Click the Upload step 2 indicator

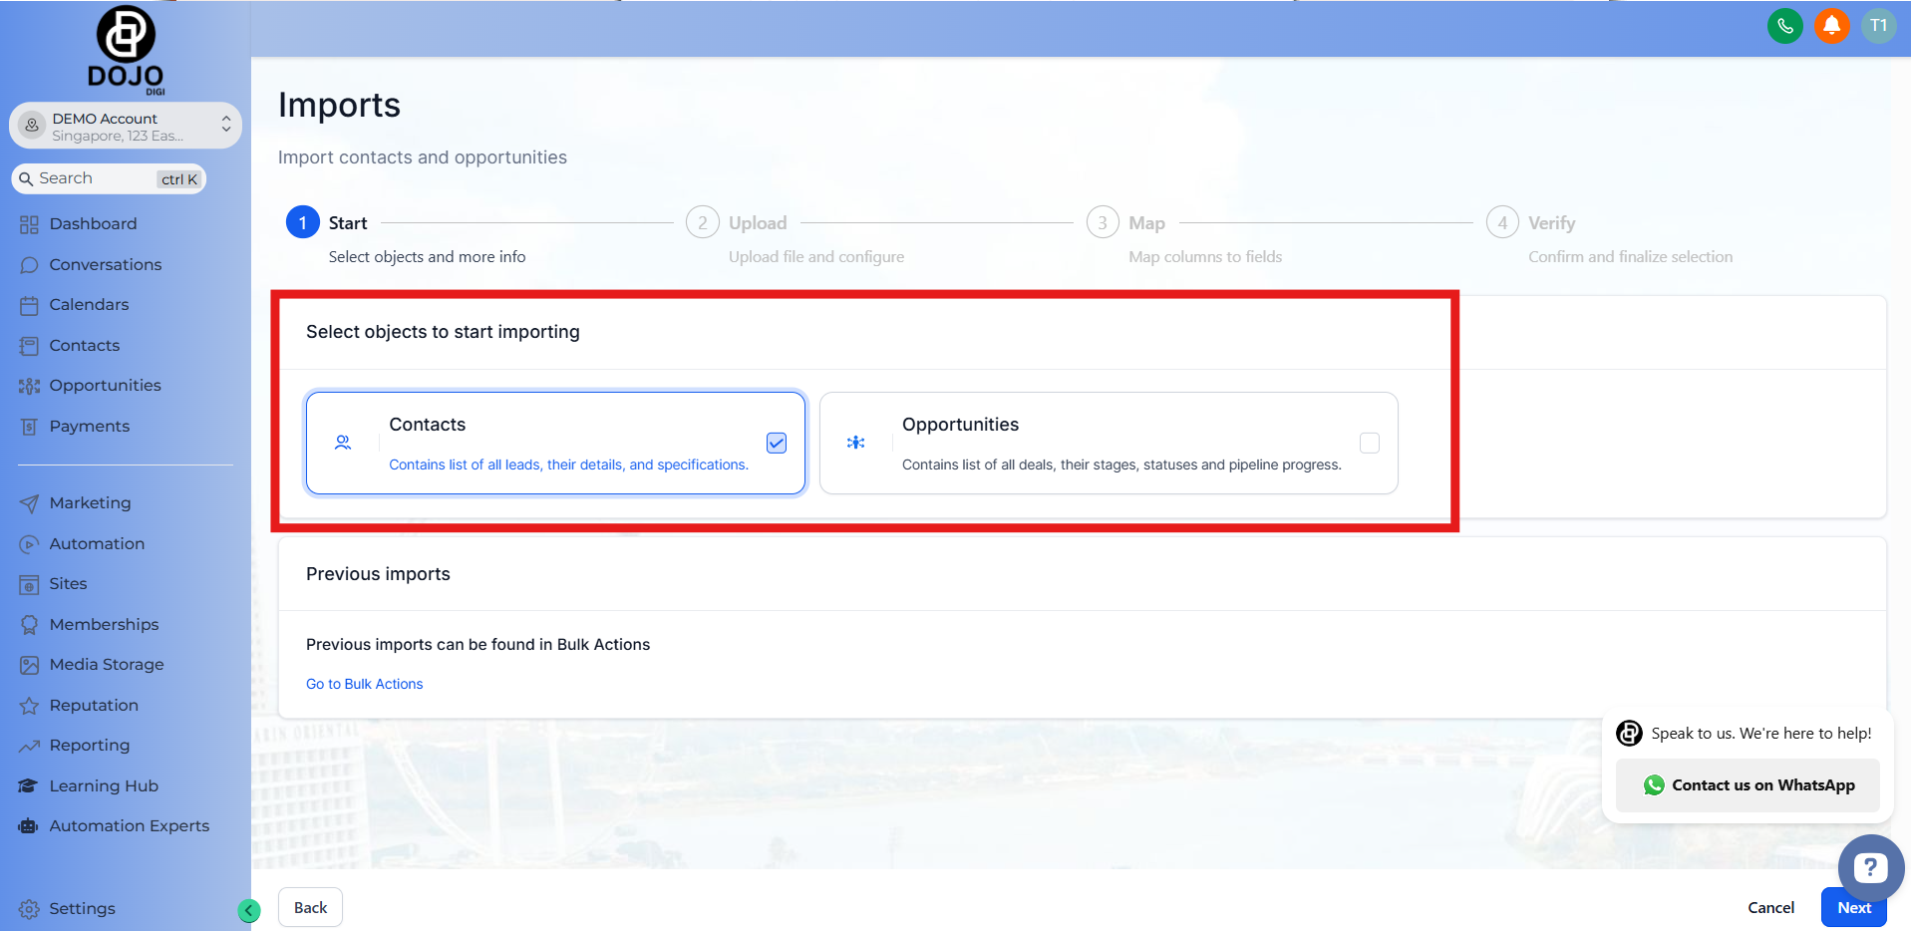pyautogui.click(x=703, y=222)
